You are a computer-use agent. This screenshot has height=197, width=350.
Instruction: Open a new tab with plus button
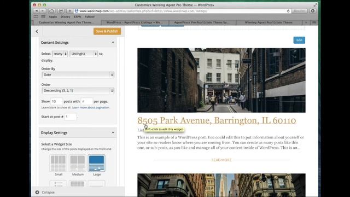306,22
